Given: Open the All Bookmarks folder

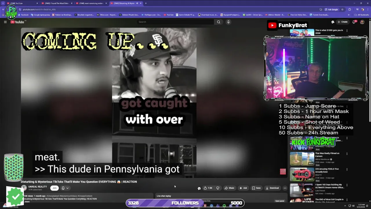Looking at the screenshot, I should click(x=361, y=15).
